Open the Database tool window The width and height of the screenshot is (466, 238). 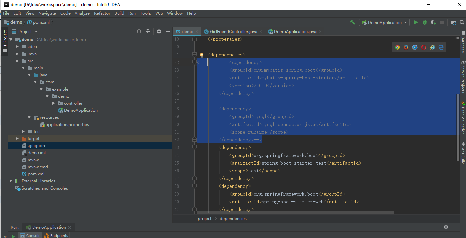click(463, 41)
